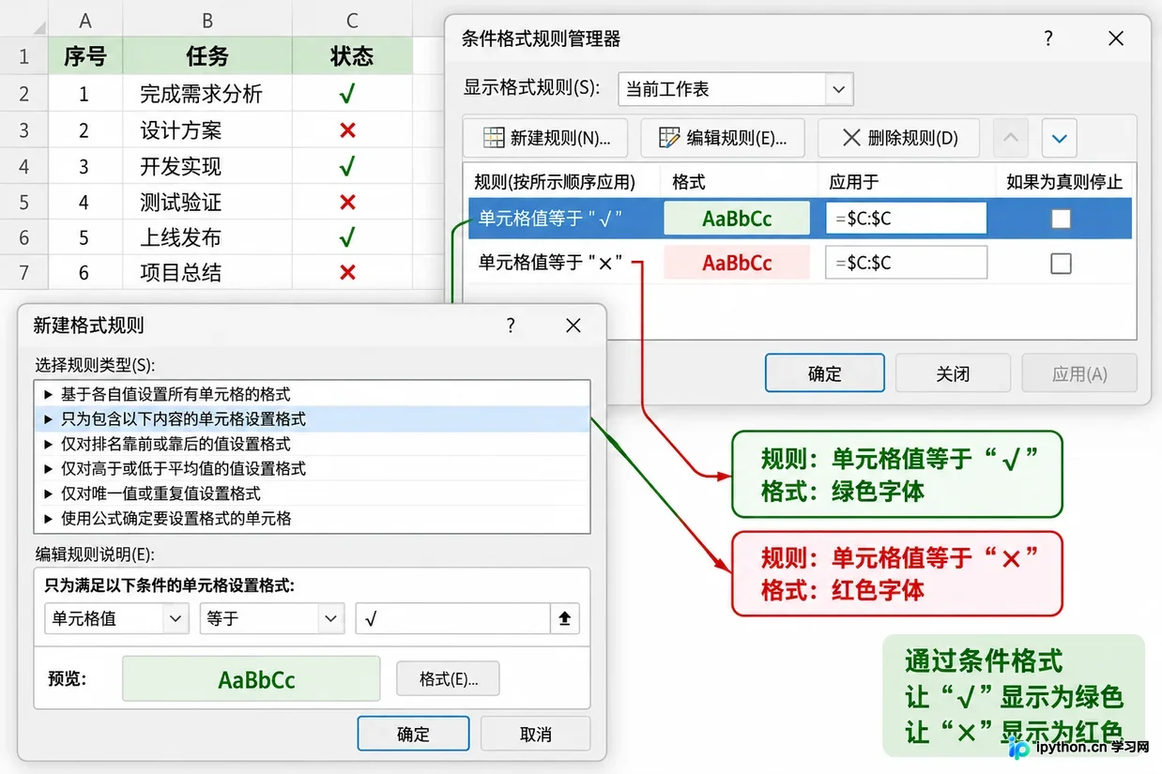Image resolution: width=1162 pixels, height=774 pixels.
Task: Click the cell 完成需求分析
Action: click(207, 94)
